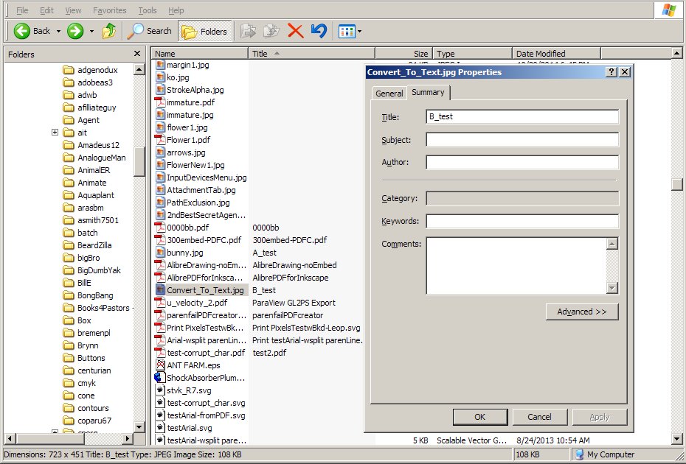
Task: Click the dialog's question mark Help button
Action: (611, 72)
